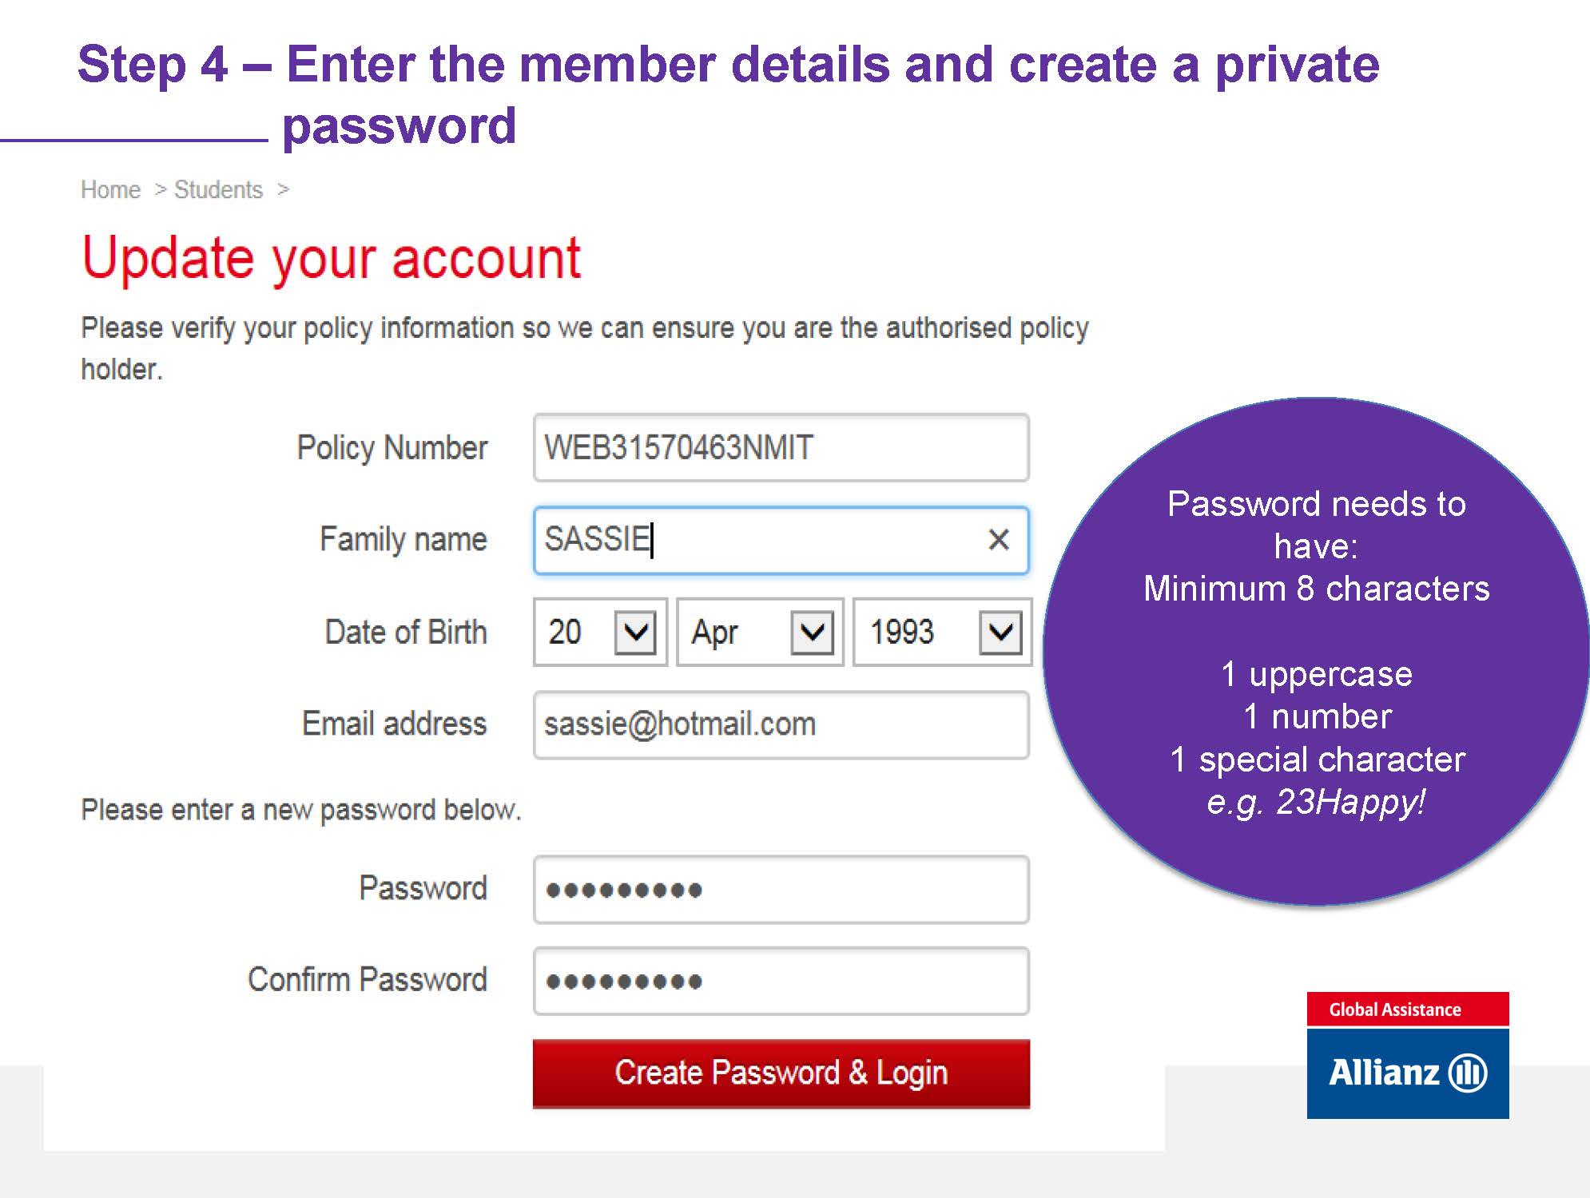Image resolution: width=1590 pixels, height=1198 pixels.
Task: Open the birth day dropdown arrow
Action: click(635, 633)
